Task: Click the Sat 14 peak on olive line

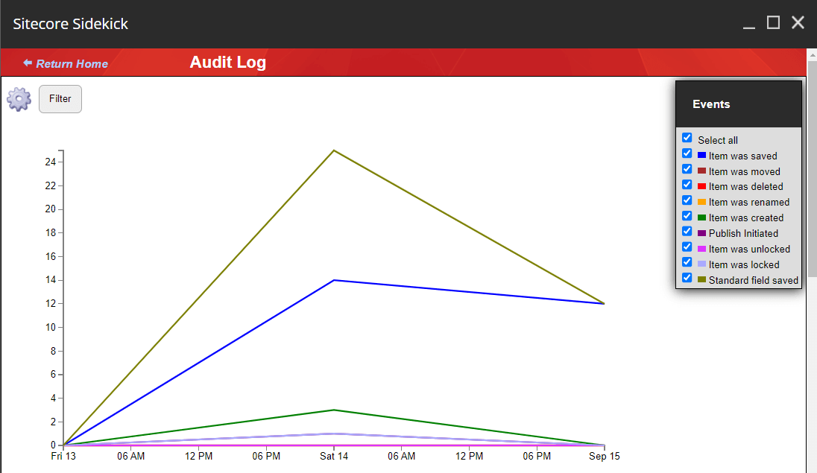Action: click(334, 150)
